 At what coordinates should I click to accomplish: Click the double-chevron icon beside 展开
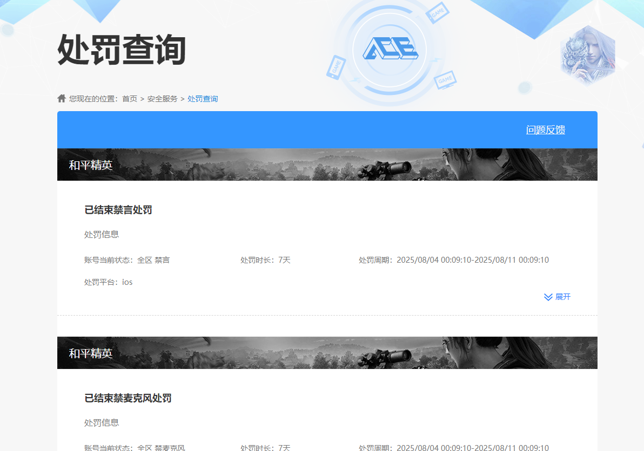[x=548, y=297]
